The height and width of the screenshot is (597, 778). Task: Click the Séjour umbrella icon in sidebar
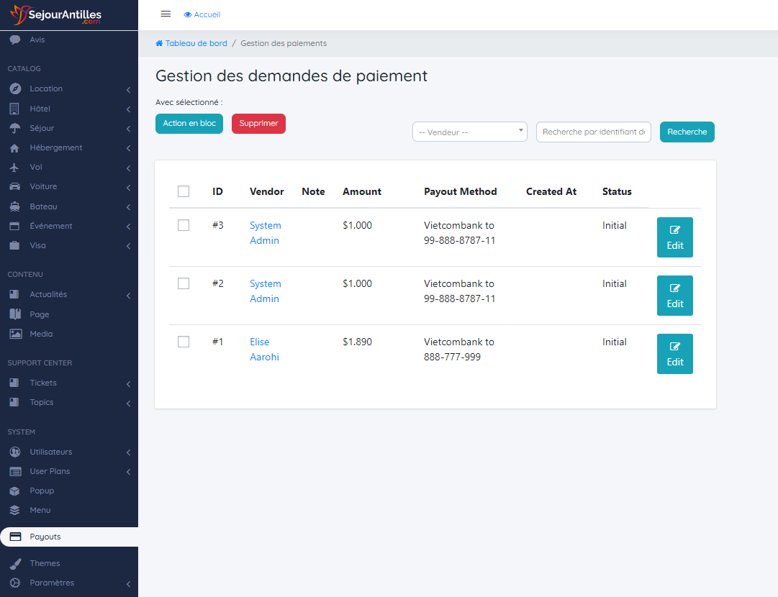[x=14, y=129]
